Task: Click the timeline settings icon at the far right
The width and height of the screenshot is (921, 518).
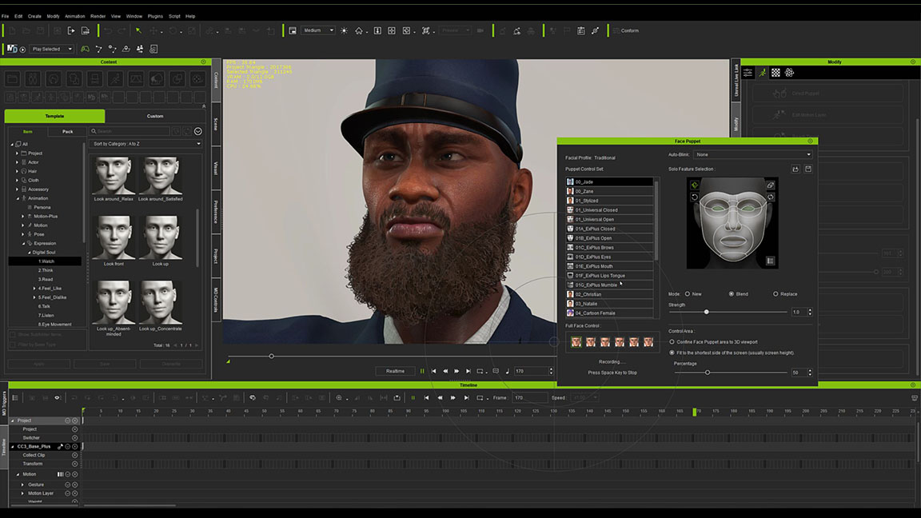Action: tap(914, 397)
